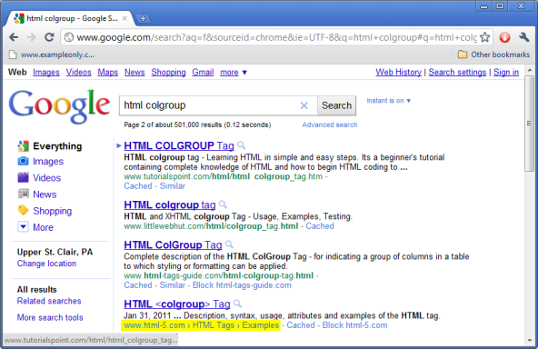Click the scrollbar up arrow
Screen dimensions: 538x349
click(530, 70)
